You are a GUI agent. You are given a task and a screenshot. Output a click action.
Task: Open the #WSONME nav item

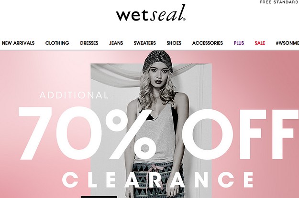click(288, 43)
